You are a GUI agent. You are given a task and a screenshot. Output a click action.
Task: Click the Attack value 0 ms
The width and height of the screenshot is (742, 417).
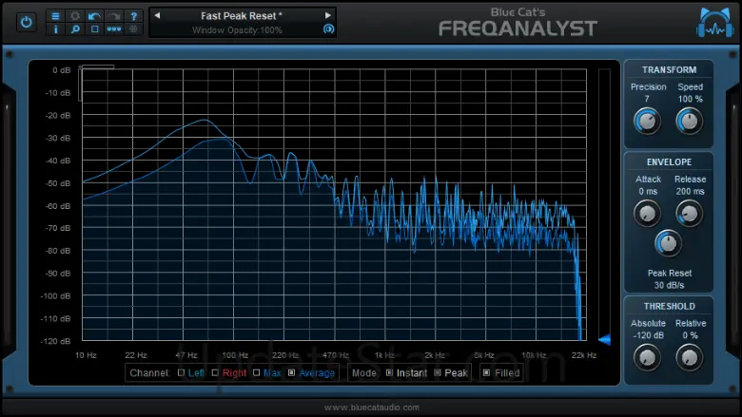tap(648, 191)
